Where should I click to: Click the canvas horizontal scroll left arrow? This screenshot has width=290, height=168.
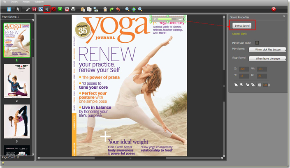point(39,158)
